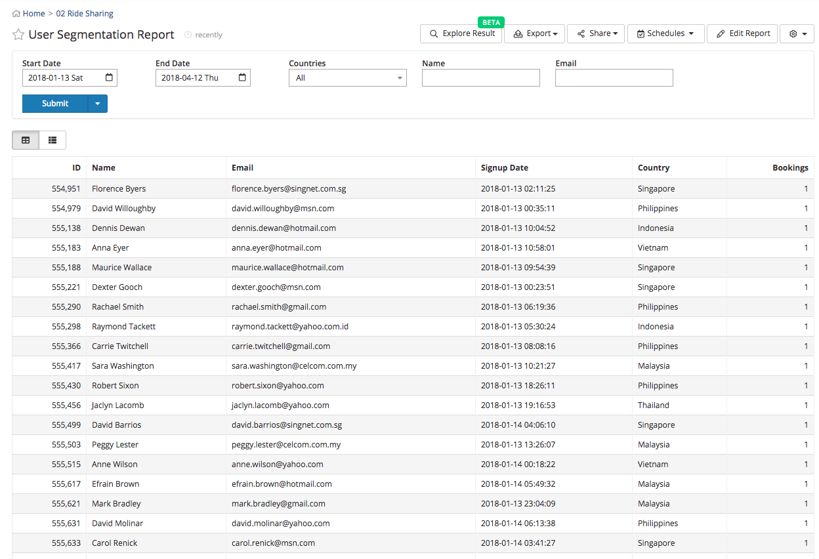This screenshot has width=819, height=559.
Task: Open the Export dropdown menu
Action: click(535, 33)
